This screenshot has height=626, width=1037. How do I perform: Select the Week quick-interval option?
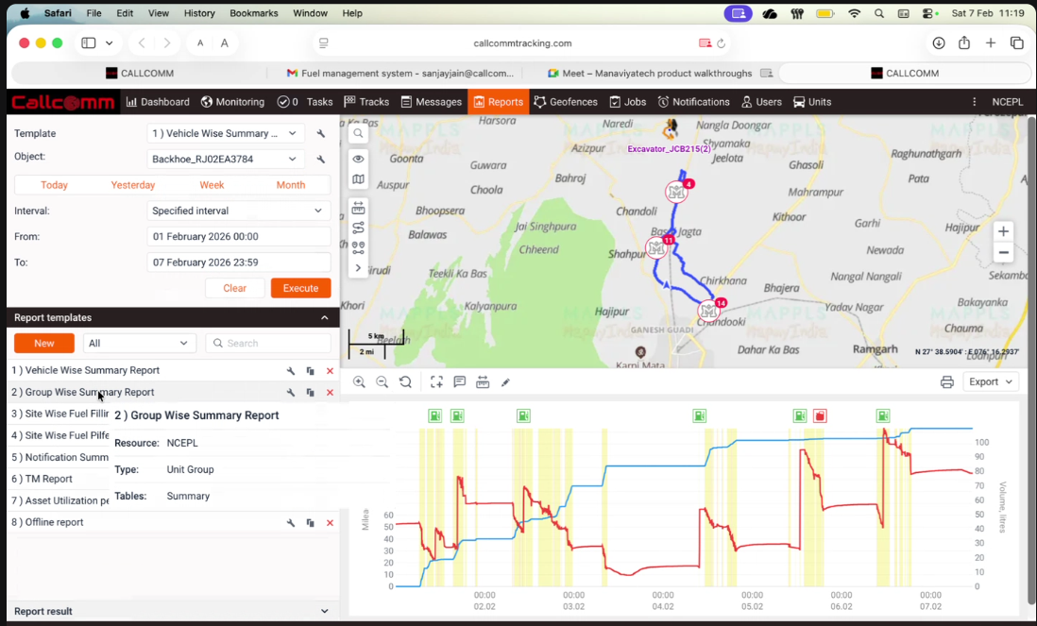tap(212, 185)
